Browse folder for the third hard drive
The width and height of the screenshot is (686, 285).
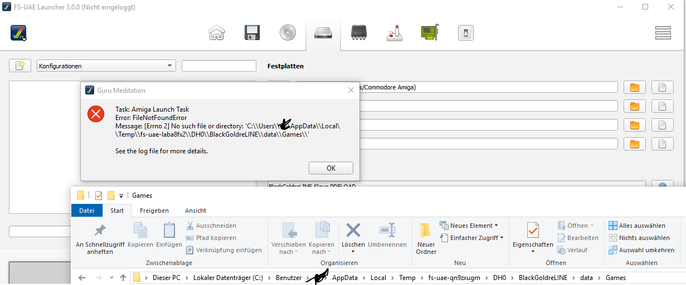(634, 125)
